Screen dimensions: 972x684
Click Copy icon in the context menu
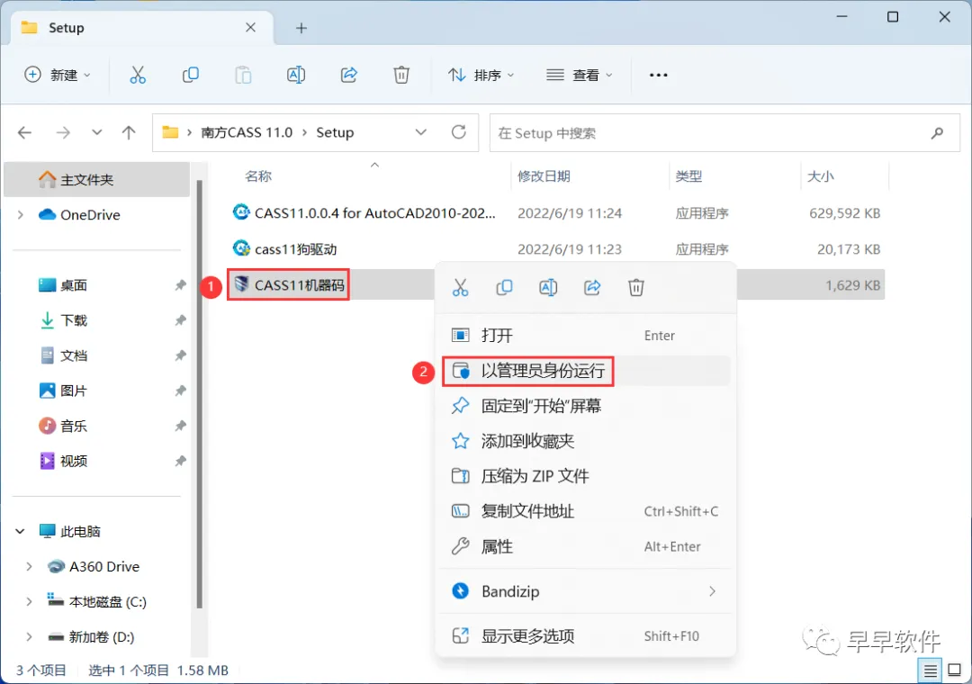504,287
